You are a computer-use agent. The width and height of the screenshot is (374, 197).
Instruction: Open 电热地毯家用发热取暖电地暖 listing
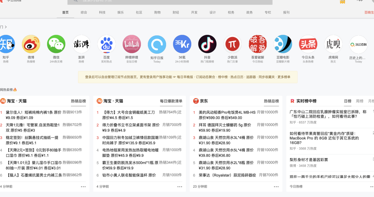(131, 153)
